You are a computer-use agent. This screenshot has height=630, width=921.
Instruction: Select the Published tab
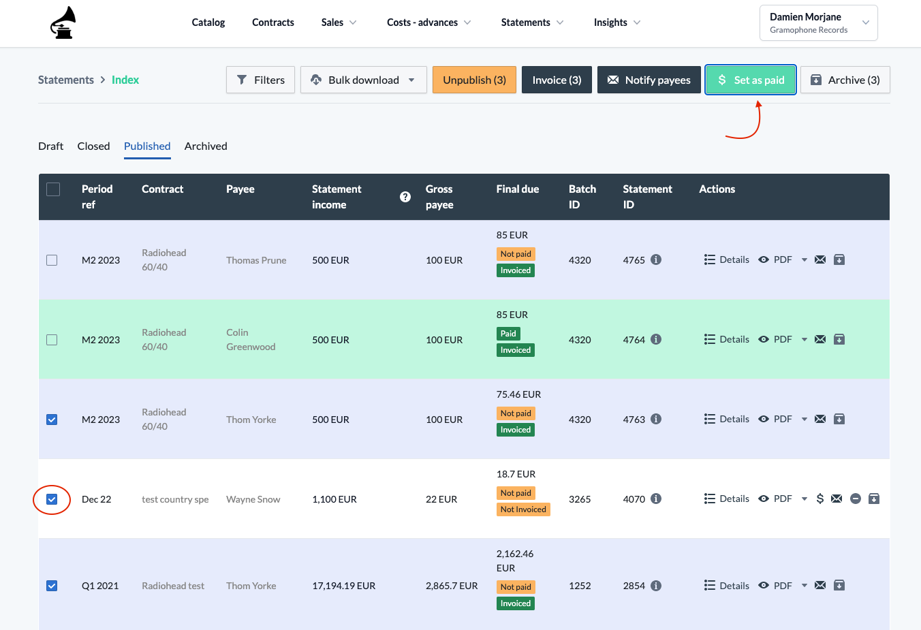[x=147, y=146]
